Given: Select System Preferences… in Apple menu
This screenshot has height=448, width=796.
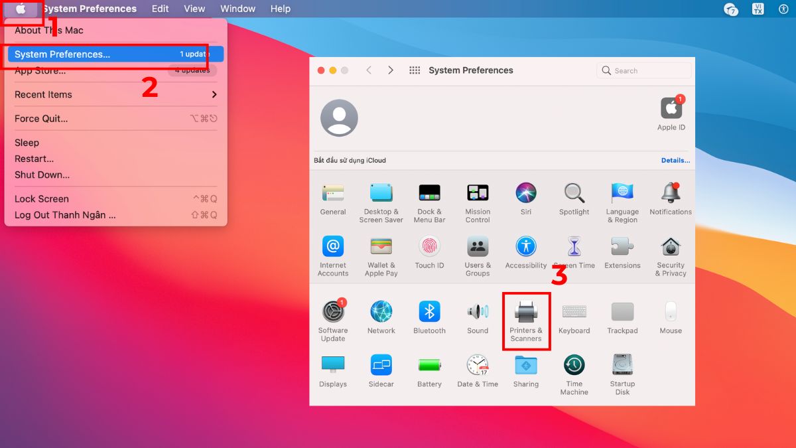Looking at the screenshot, I should (116, 54).
